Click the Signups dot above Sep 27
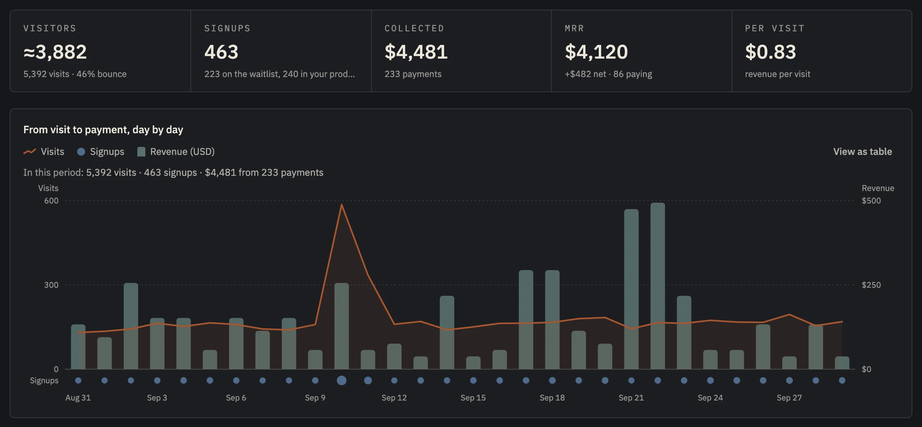The height and width of the screenshot is (427, 922). 789,380
